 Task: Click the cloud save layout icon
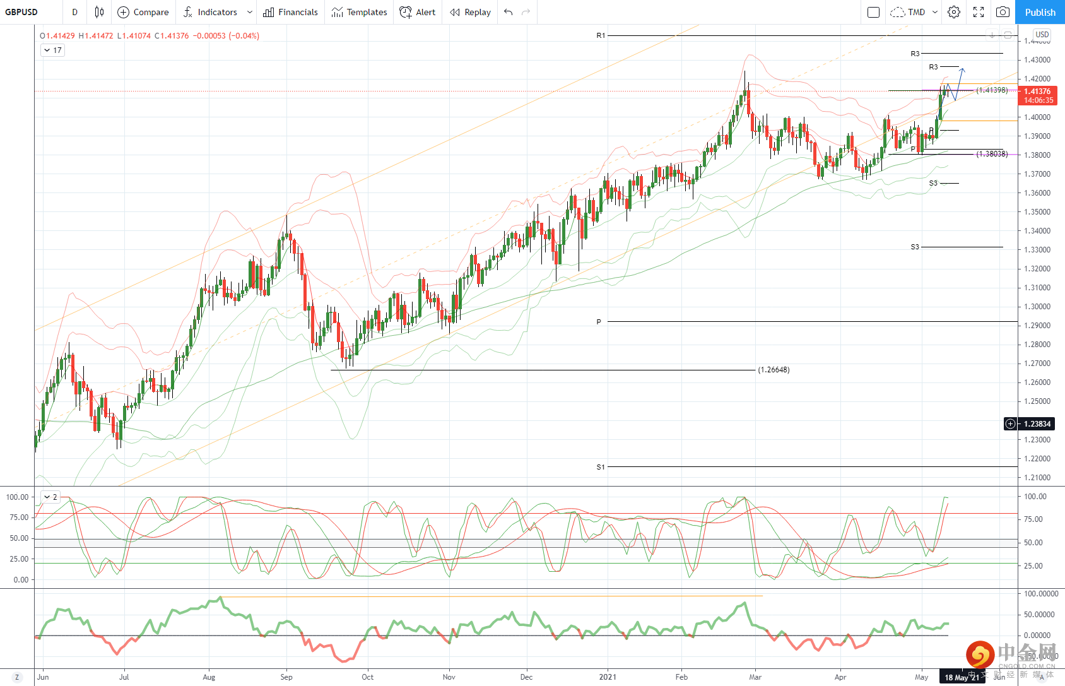897,12
